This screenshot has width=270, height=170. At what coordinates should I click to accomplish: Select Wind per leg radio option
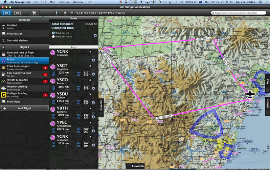click(x=53, y=33)
